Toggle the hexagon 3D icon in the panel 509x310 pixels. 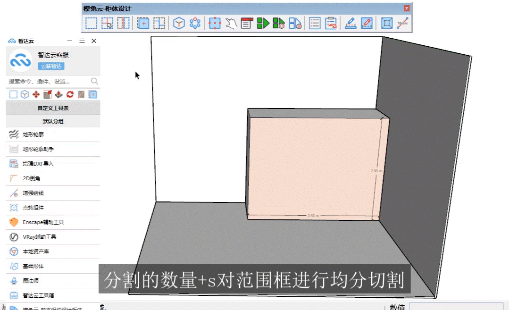click(24, 94)
